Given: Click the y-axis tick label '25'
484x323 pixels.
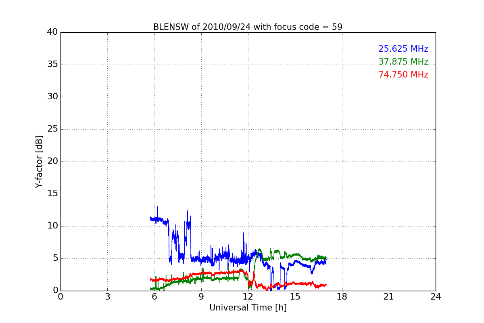Looking at the screenshot, I should click(x=52, y=129).
